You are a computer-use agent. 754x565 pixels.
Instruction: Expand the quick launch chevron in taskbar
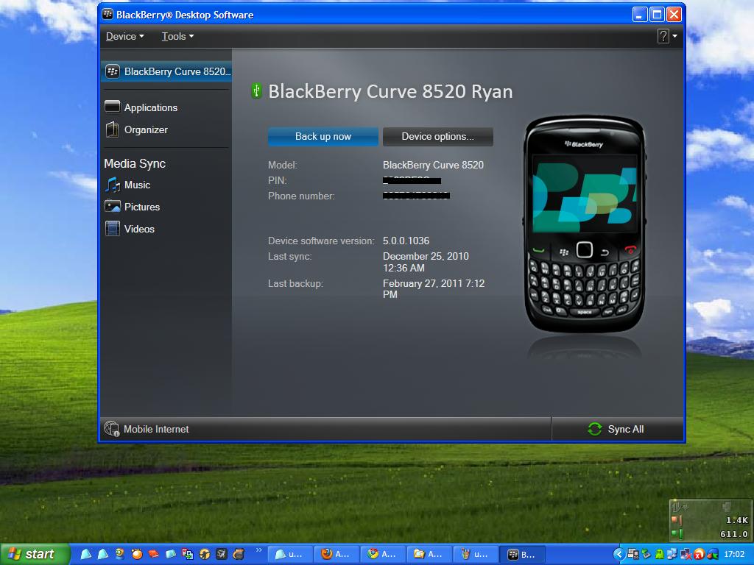coord(259,550)
